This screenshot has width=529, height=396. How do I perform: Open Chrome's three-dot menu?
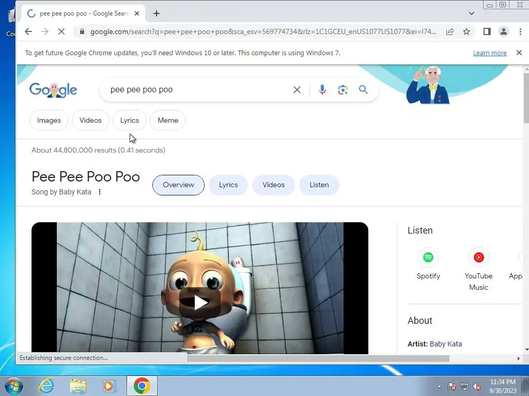(x=520, y=31)
